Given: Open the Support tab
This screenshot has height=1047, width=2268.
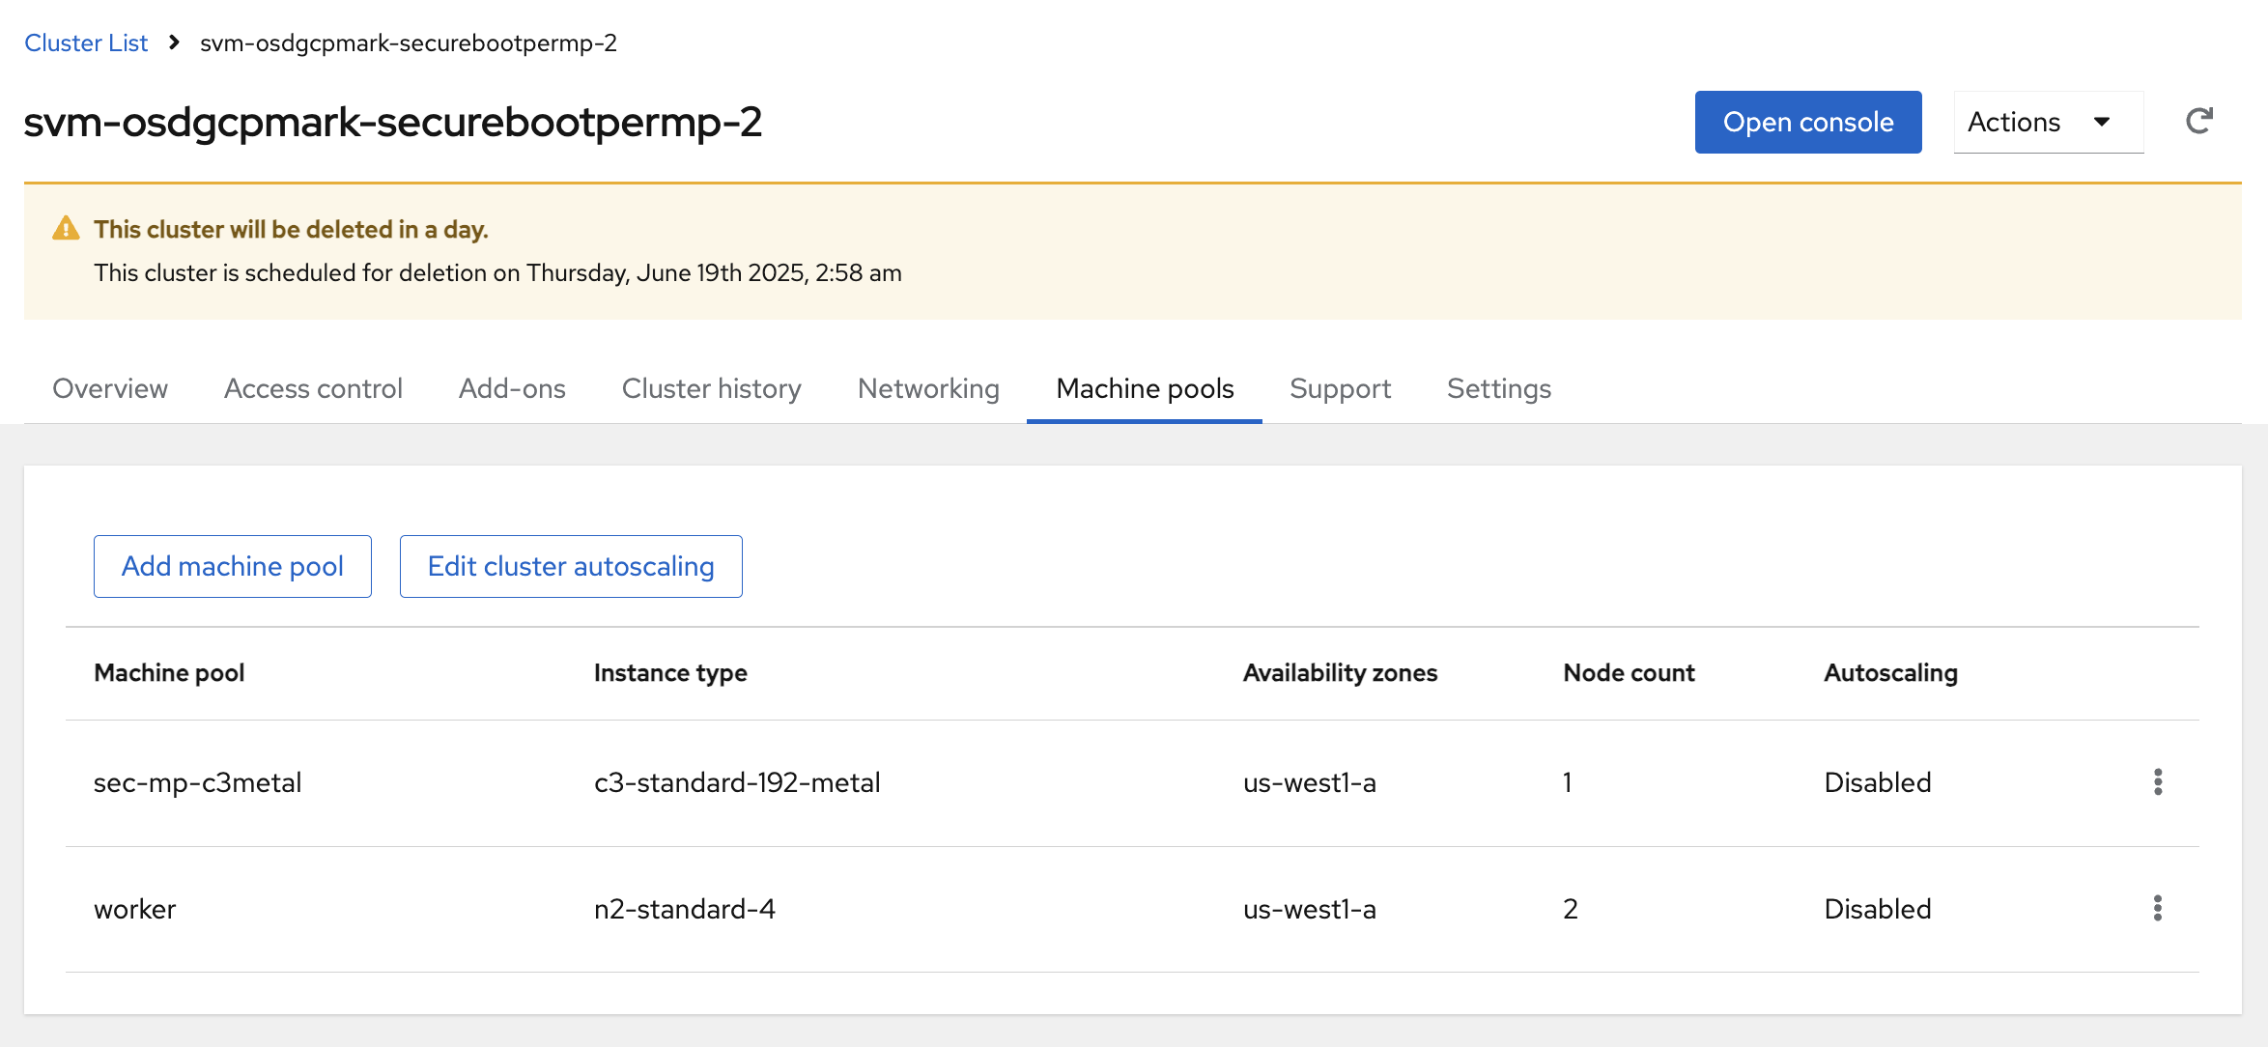Looking at the screenshot, I should (x=1340, y=388).
